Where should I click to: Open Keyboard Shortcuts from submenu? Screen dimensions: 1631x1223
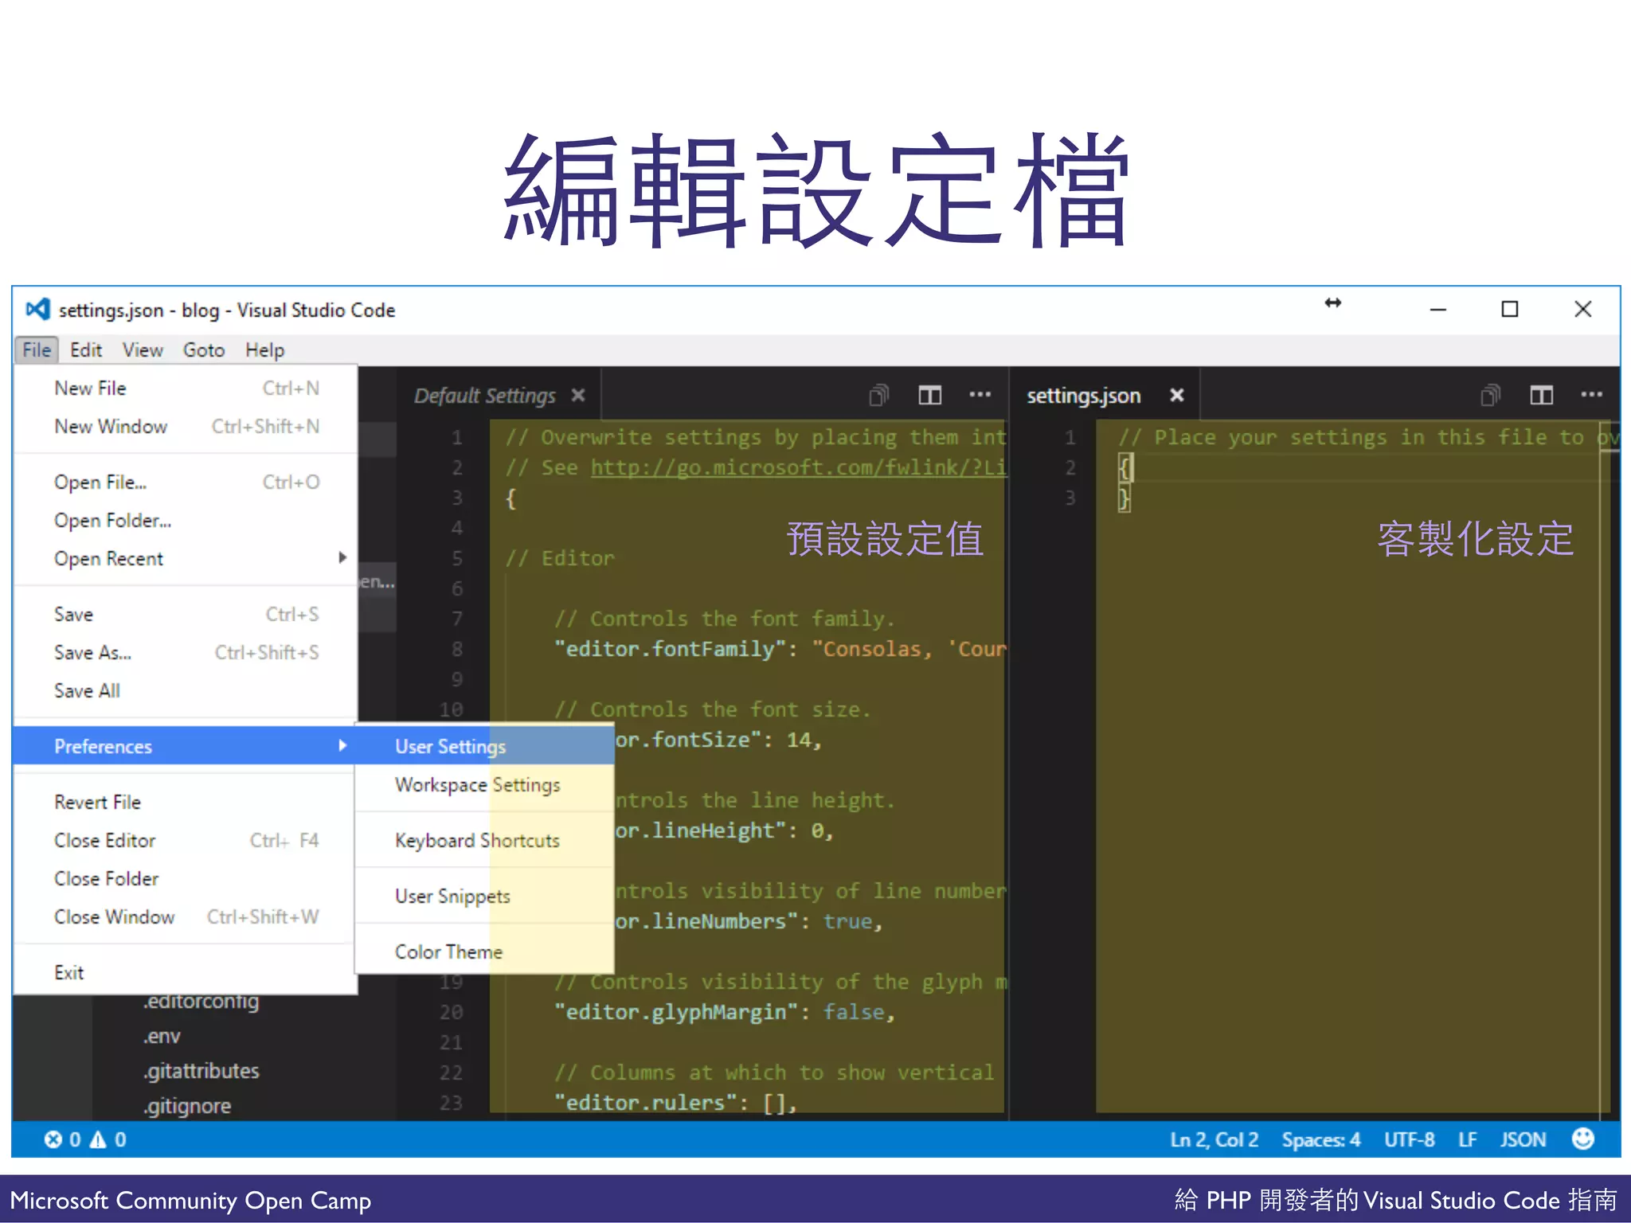pos(484,840)
